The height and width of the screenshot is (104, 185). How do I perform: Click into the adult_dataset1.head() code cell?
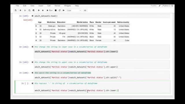pos(102,16)
